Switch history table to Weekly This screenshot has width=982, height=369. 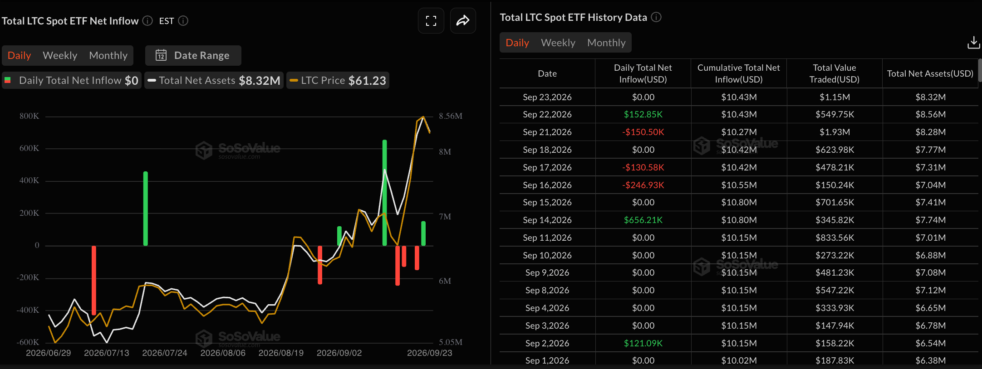click(558, 43)
